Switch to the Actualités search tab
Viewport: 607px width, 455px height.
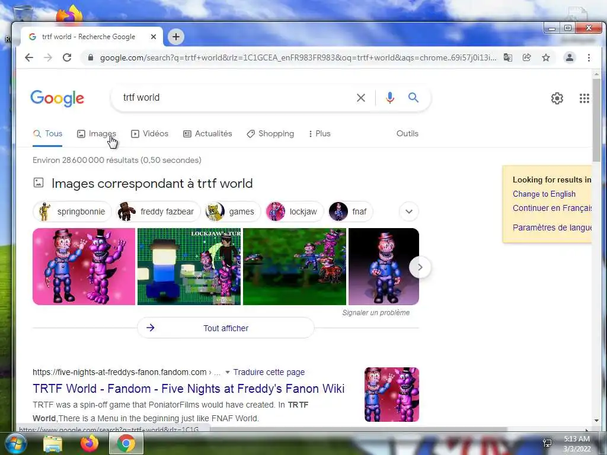click(207, 133)
